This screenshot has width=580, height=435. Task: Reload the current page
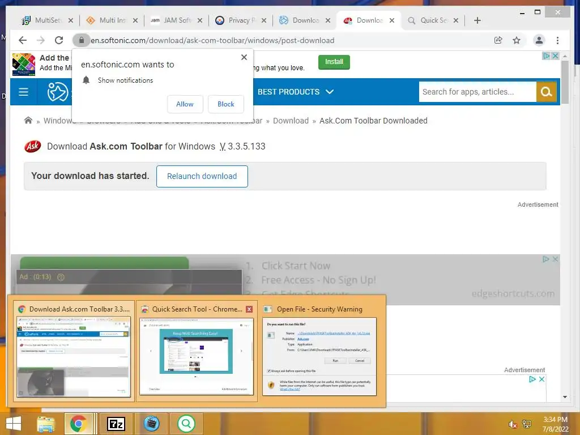click(x=59, y=40)
